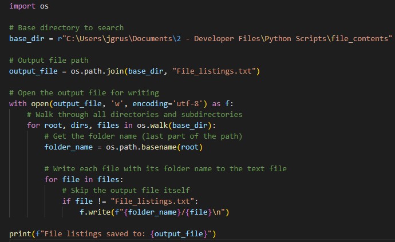Viewport: 395px width, 242px height.
Task: Click encoding='utf-8' argument in open call
Action: [168, 104]
